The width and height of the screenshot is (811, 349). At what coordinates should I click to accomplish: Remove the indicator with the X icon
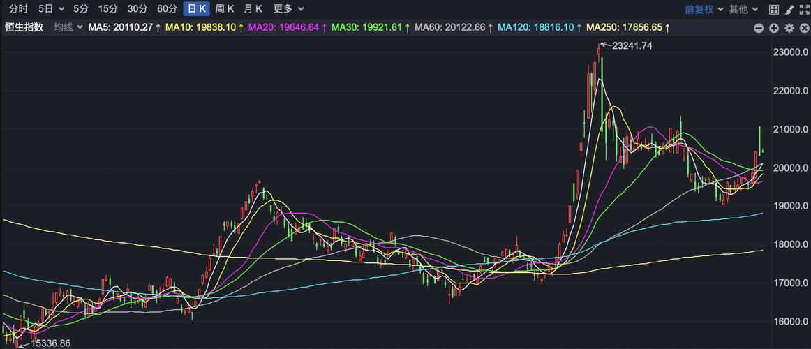tap(803, 28)
